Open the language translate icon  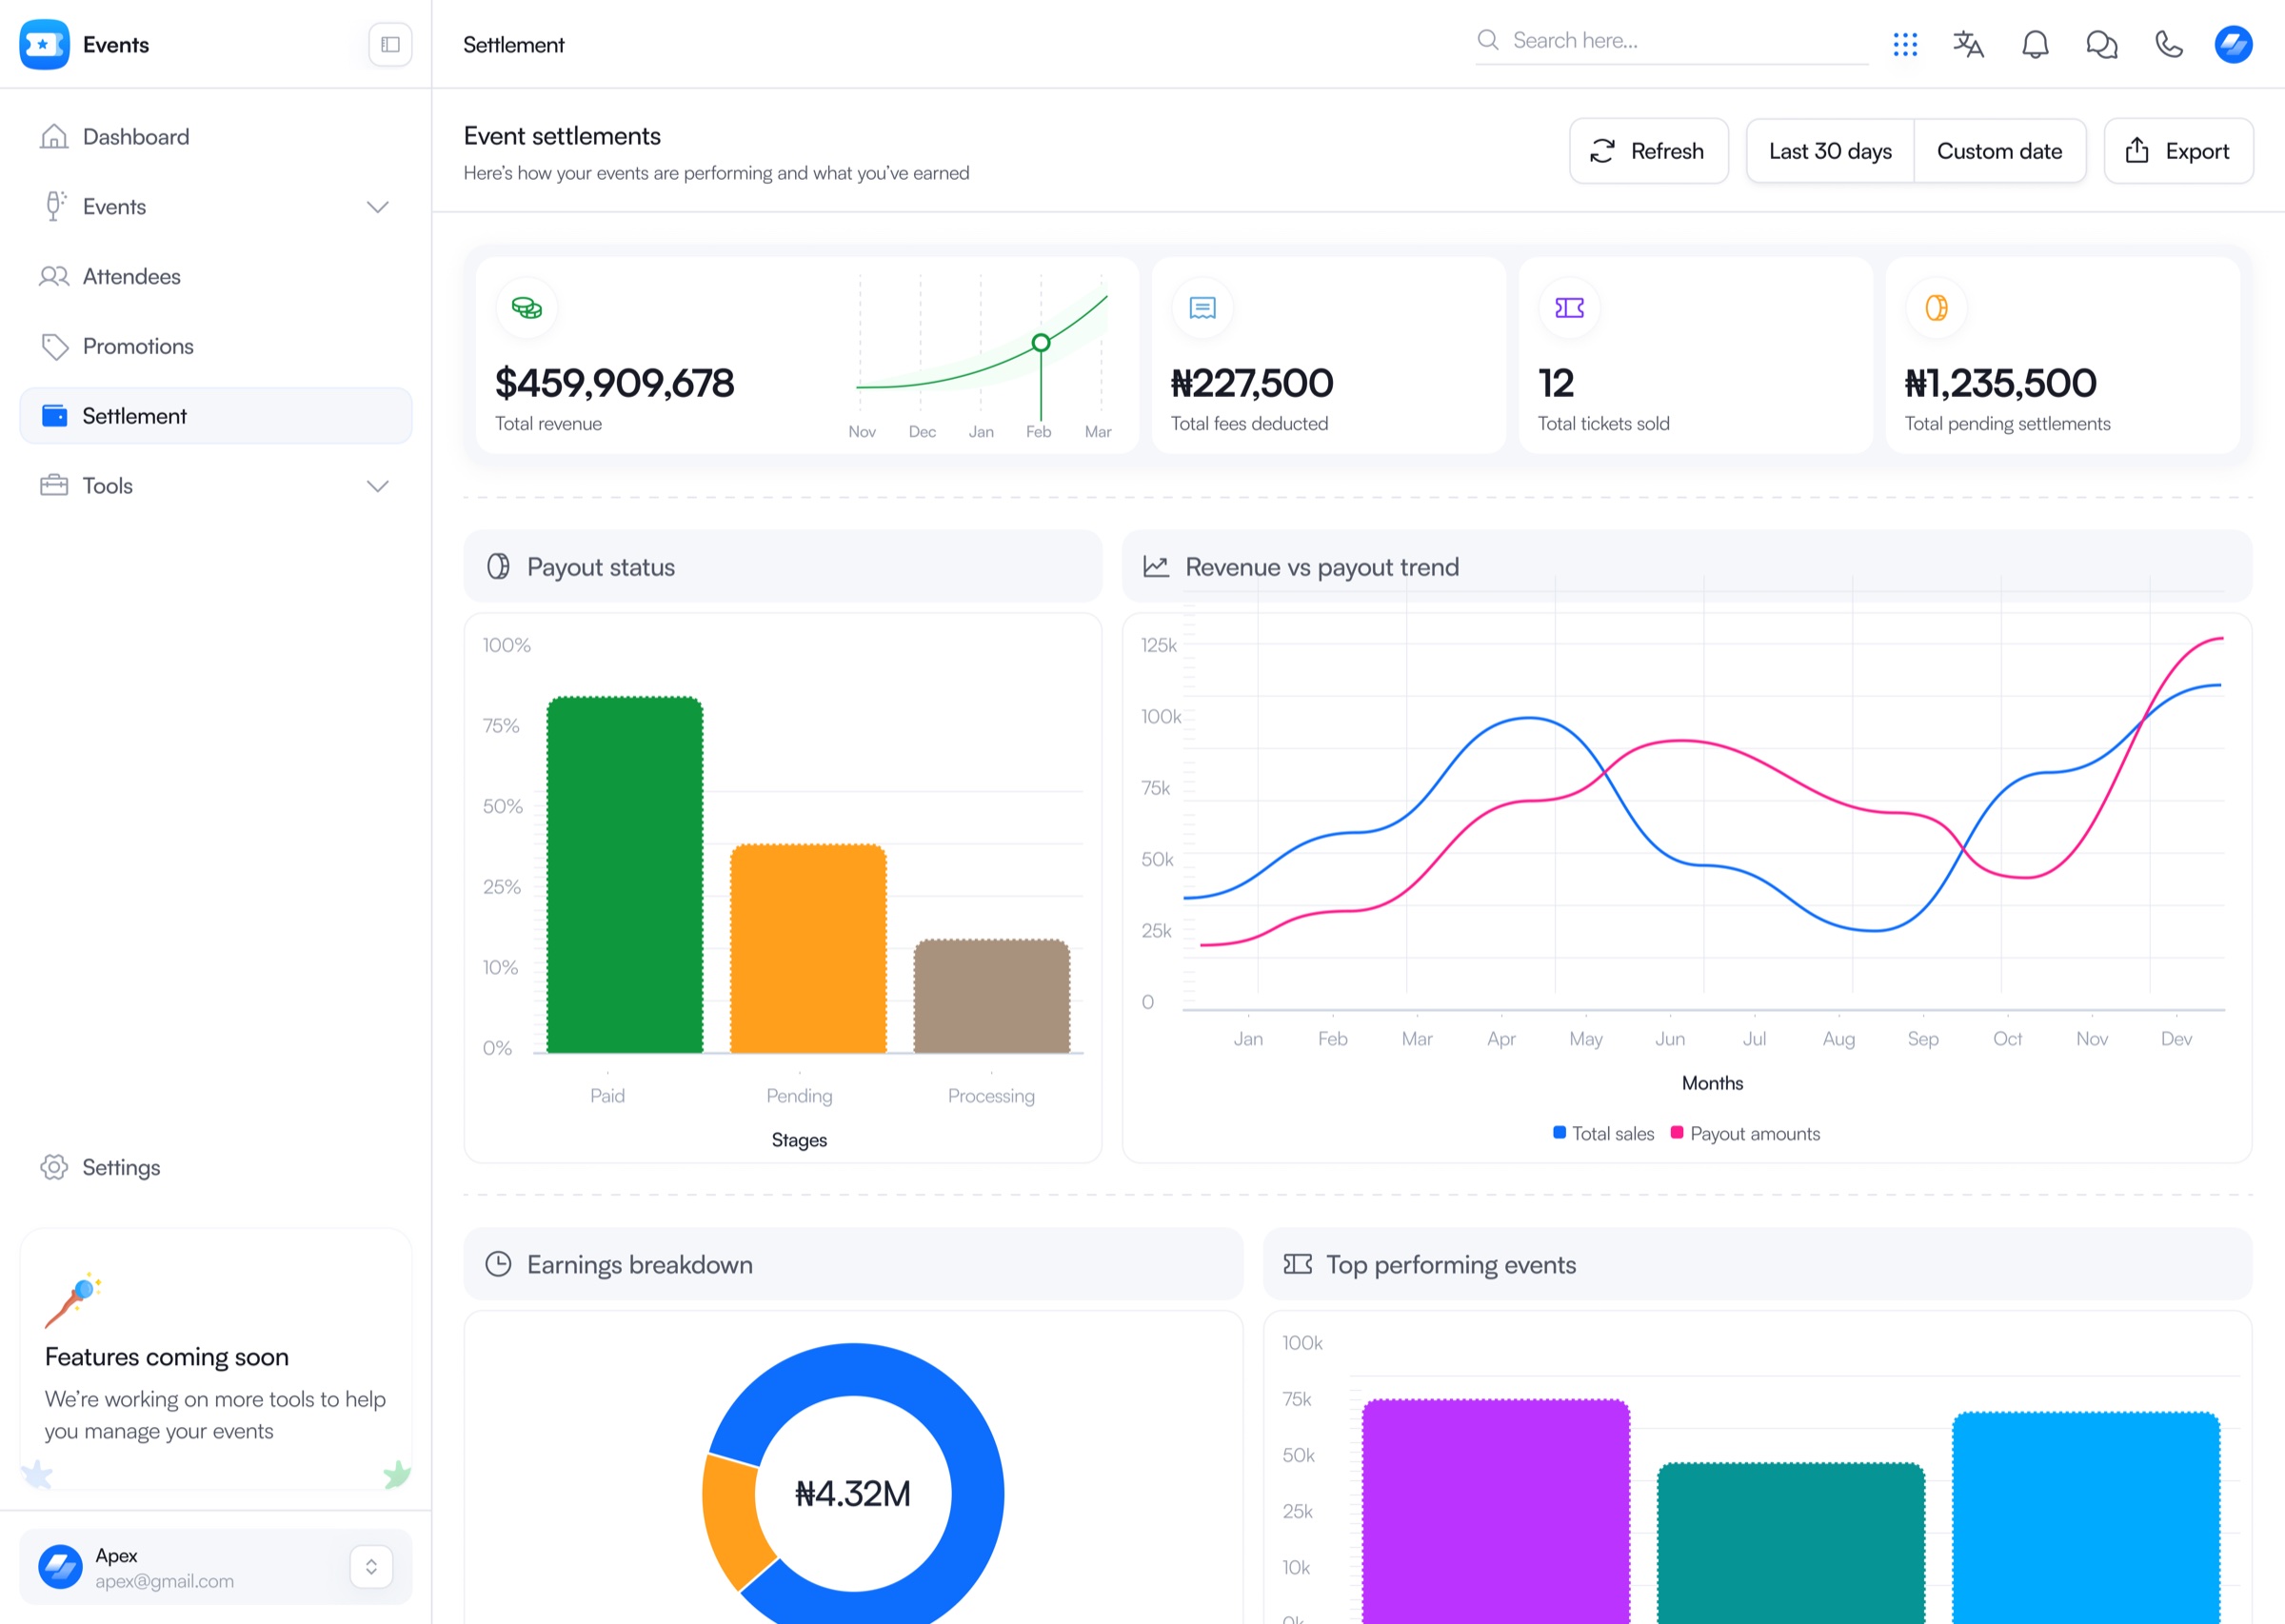click(1968, 44)
